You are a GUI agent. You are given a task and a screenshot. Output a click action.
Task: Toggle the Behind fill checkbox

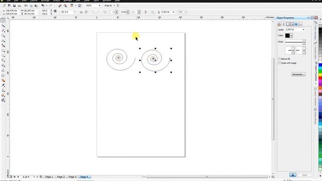[x=279, y=59]
